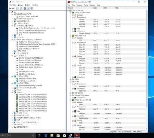154x138 pixels.
Task: Click the HWMonitor scrollbar down arrow
Action: [146, 129]
